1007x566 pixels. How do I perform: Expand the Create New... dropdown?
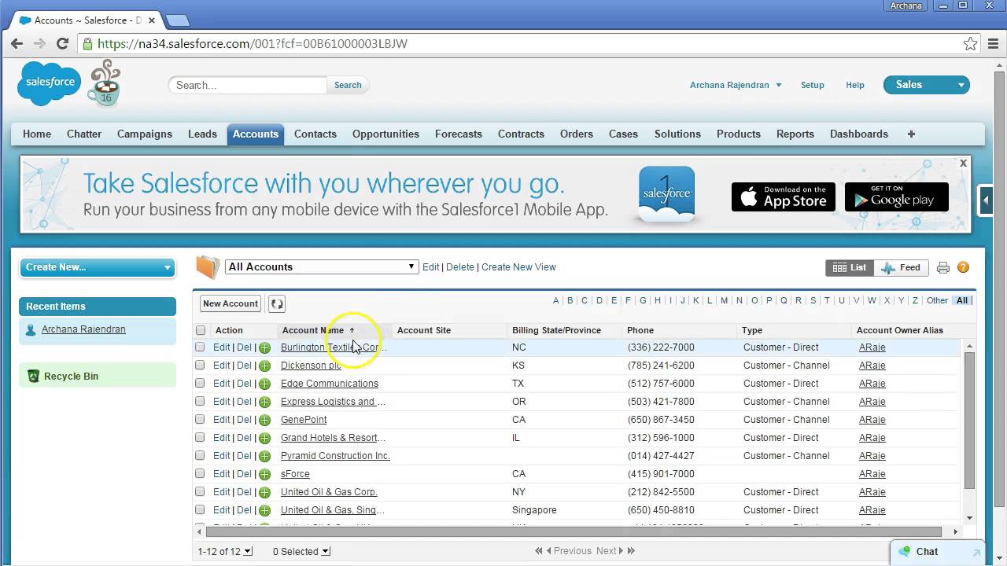tap(98, 267)
